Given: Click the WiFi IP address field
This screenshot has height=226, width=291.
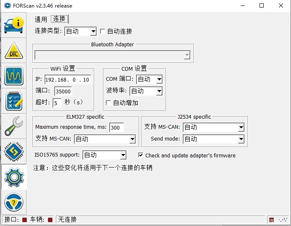Looking at the screenshot, I should 67,80.
